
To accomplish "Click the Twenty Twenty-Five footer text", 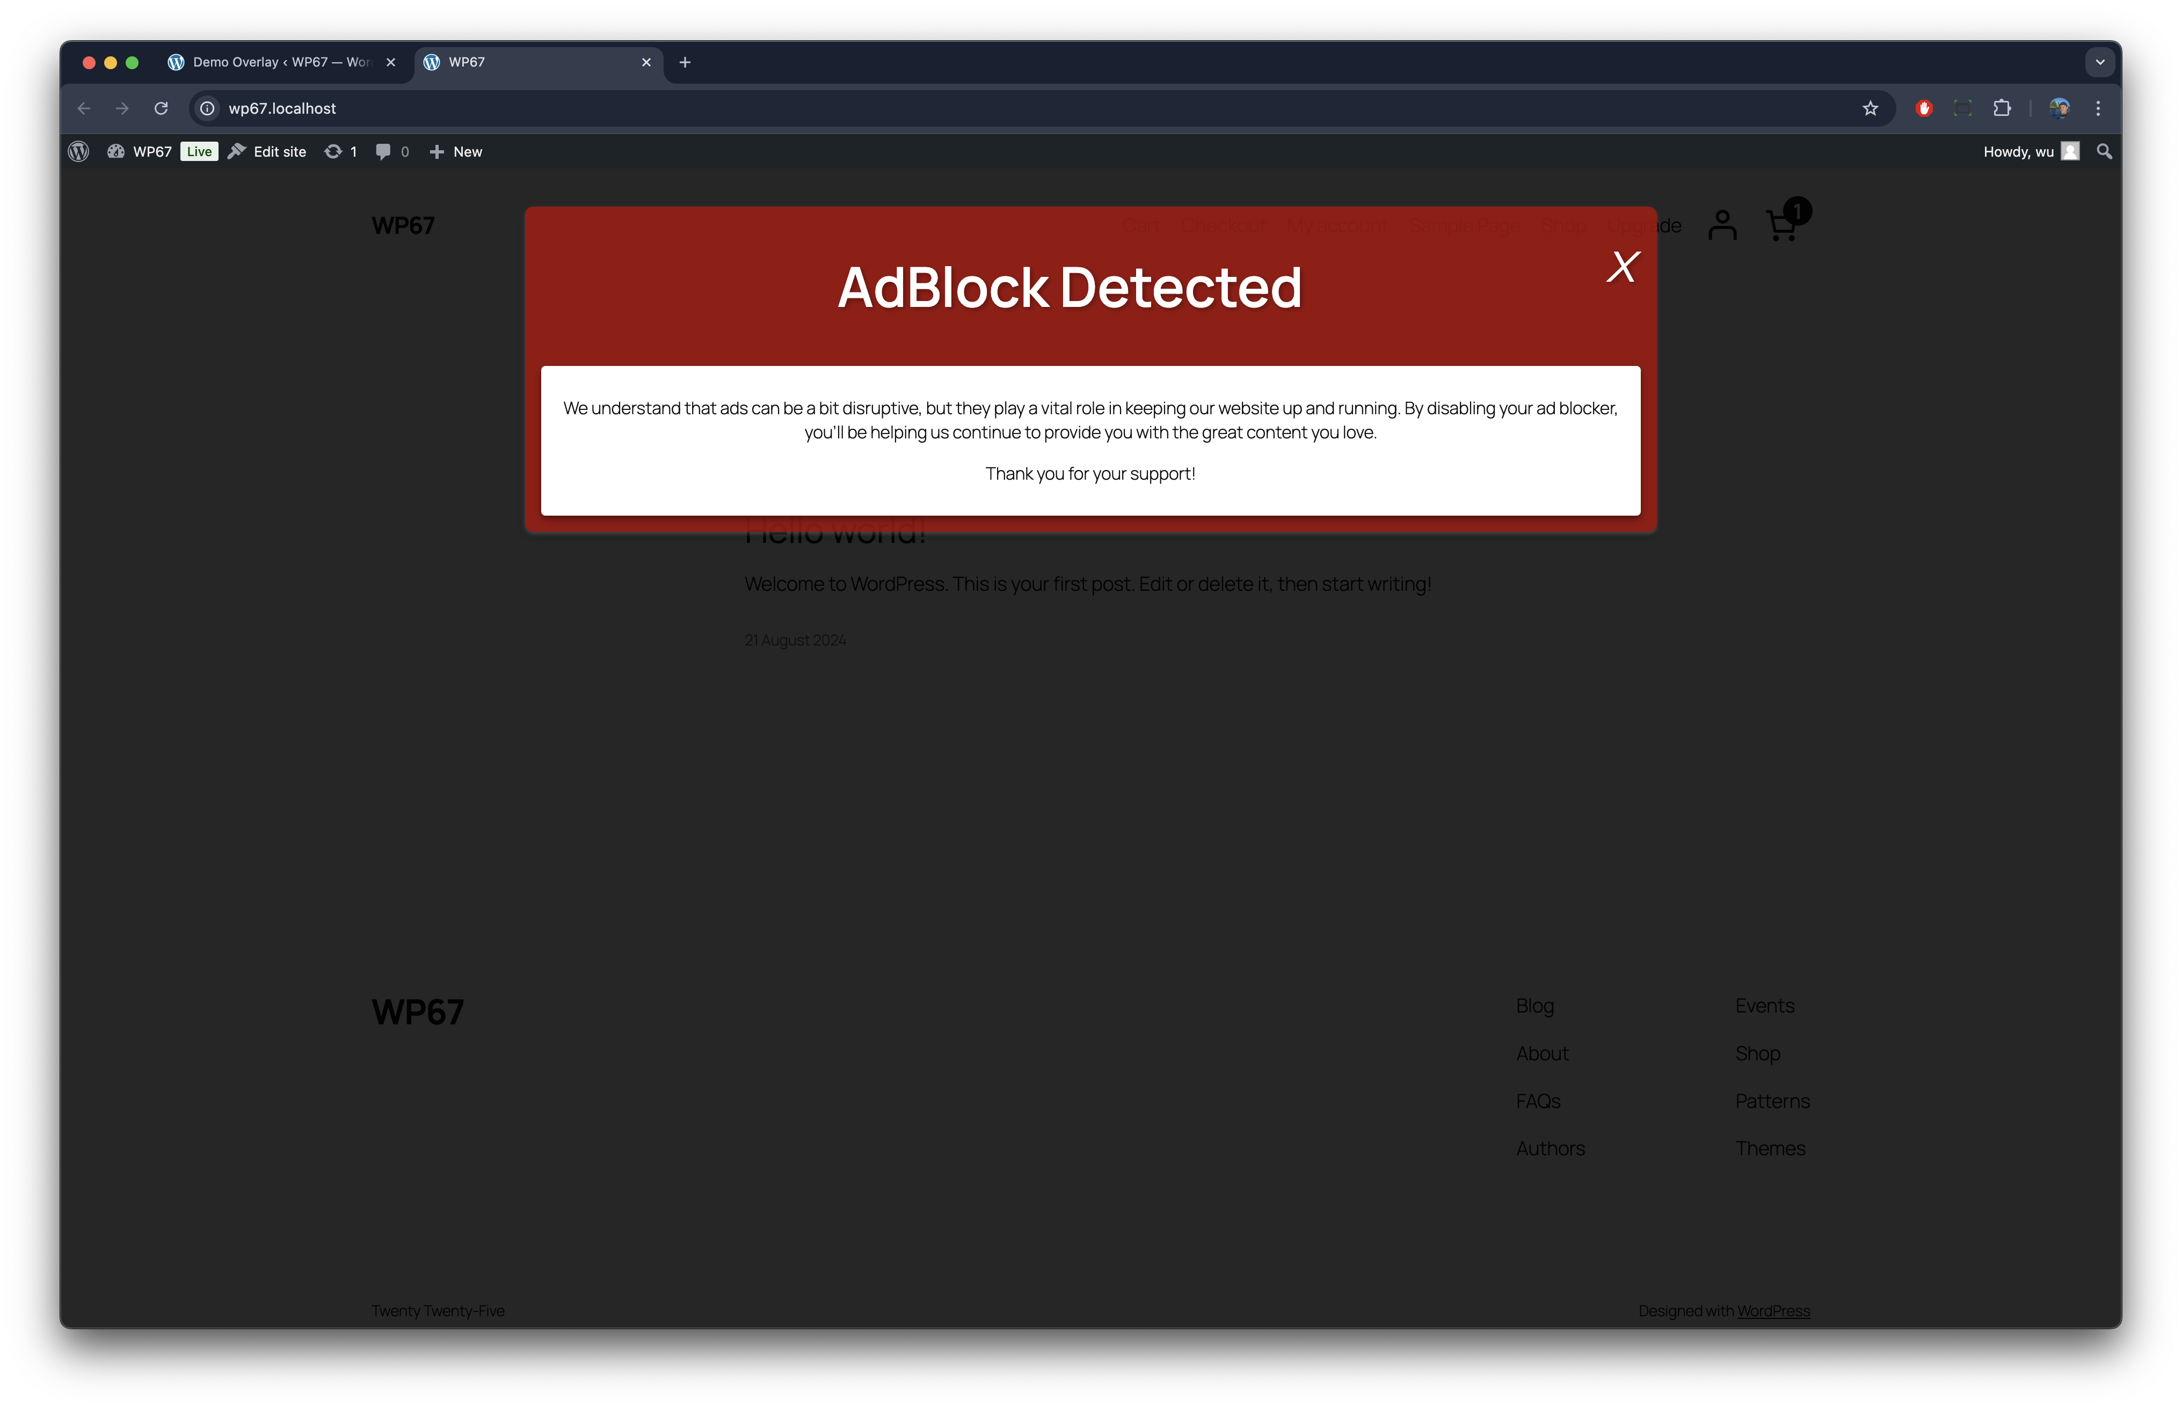I will [x=438, y=1311].
